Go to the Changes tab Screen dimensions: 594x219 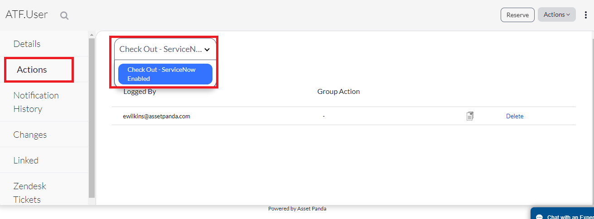pos(44,135)
